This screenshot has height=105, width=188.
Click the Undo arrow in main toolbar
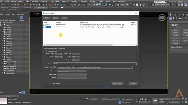click(x=72, y=5)
